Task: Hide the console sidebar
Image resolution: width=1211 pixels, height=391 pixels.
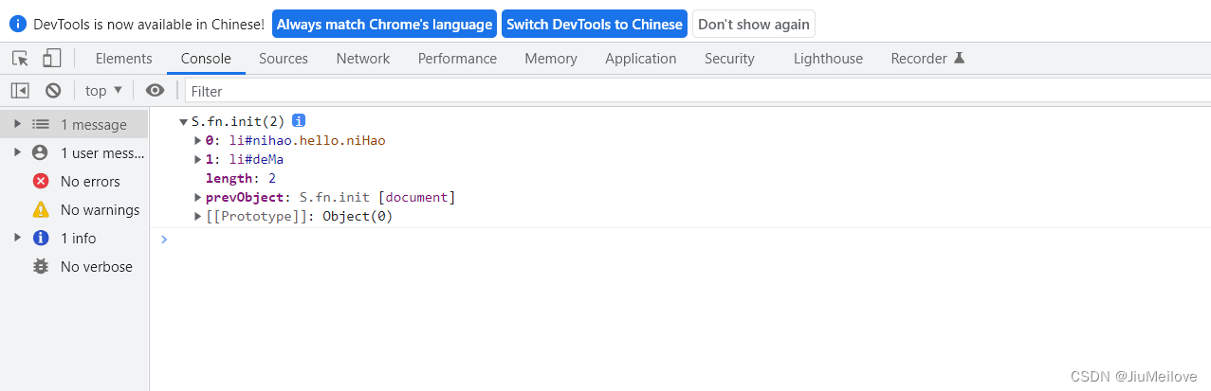Action: tap(20, 91)
